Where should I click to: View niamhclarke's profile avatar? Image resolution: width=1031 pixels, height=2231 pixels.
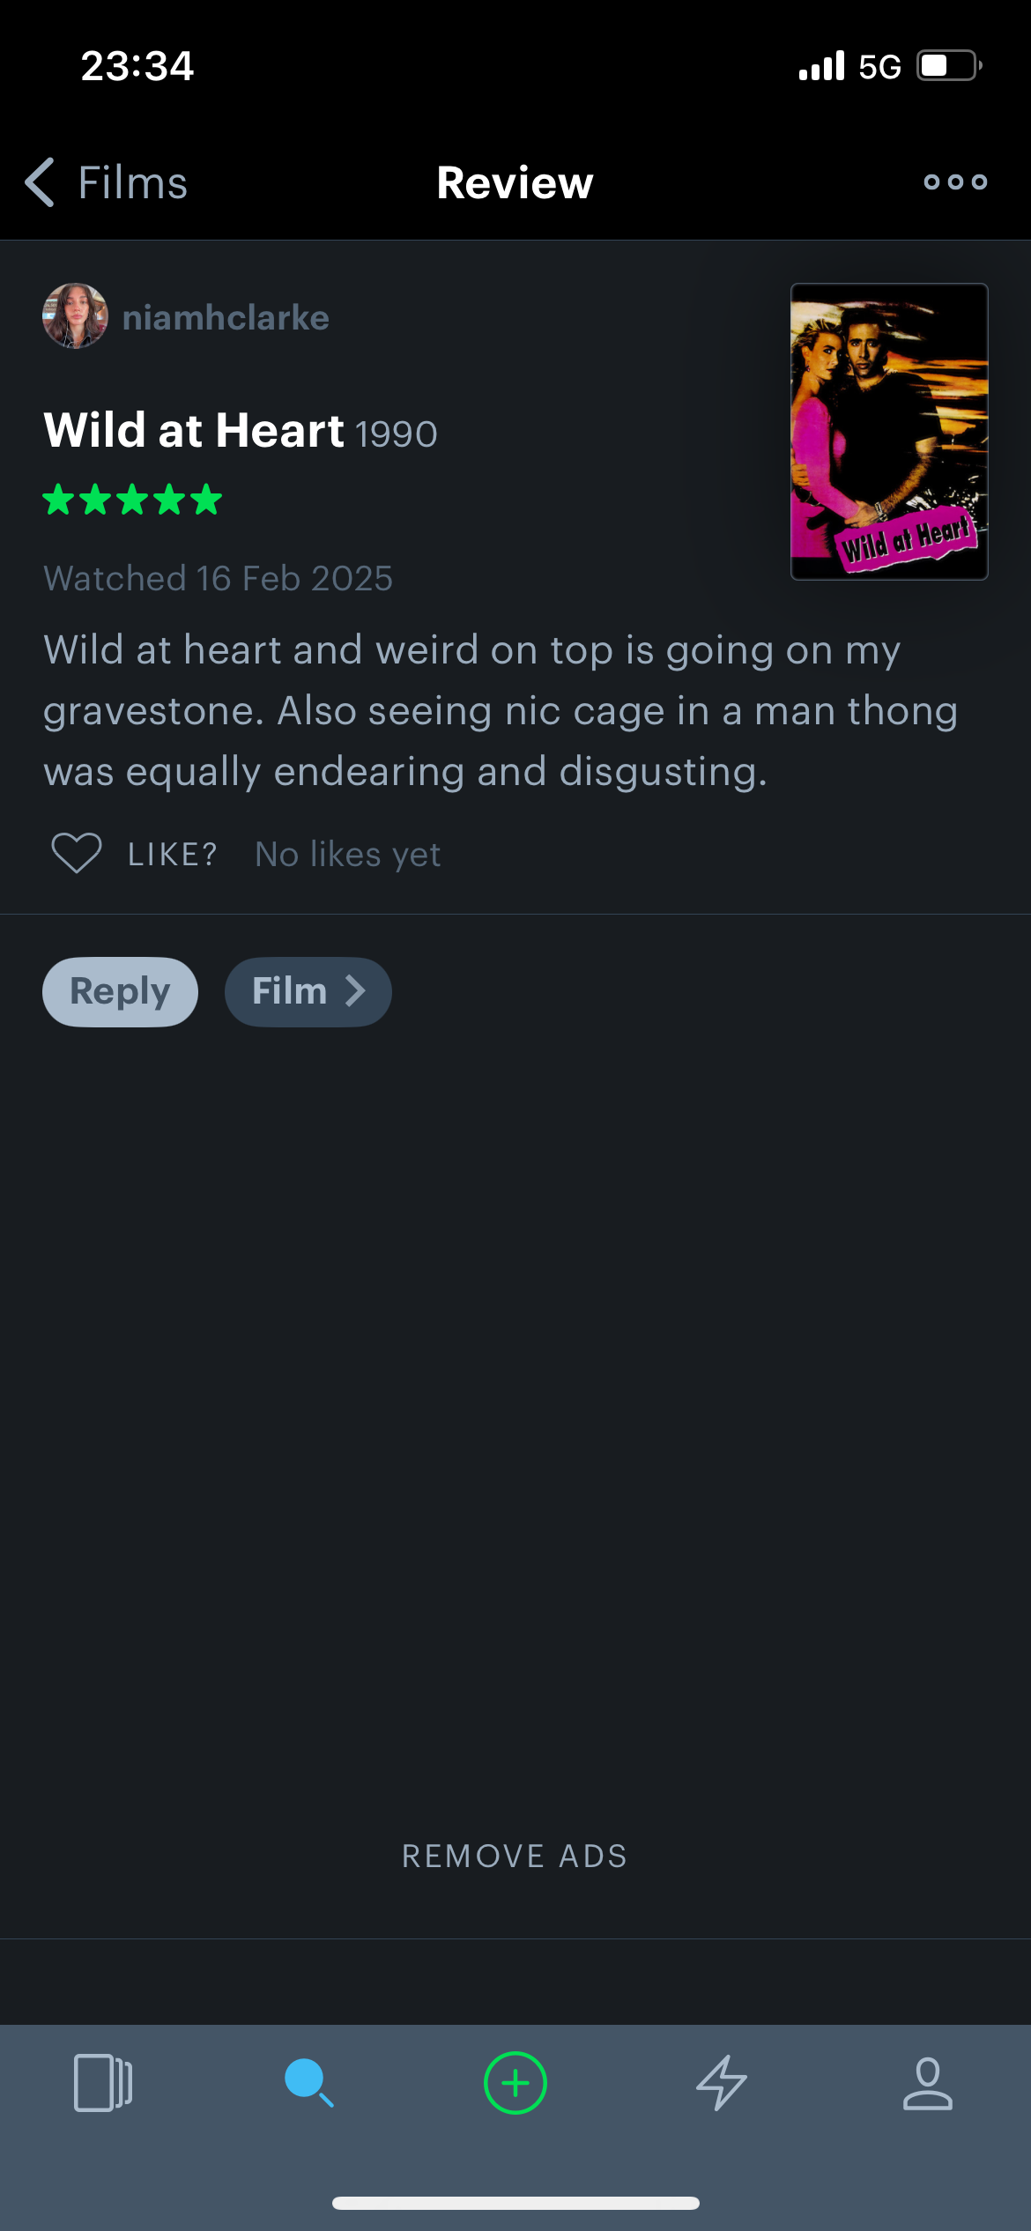point(76,316)
